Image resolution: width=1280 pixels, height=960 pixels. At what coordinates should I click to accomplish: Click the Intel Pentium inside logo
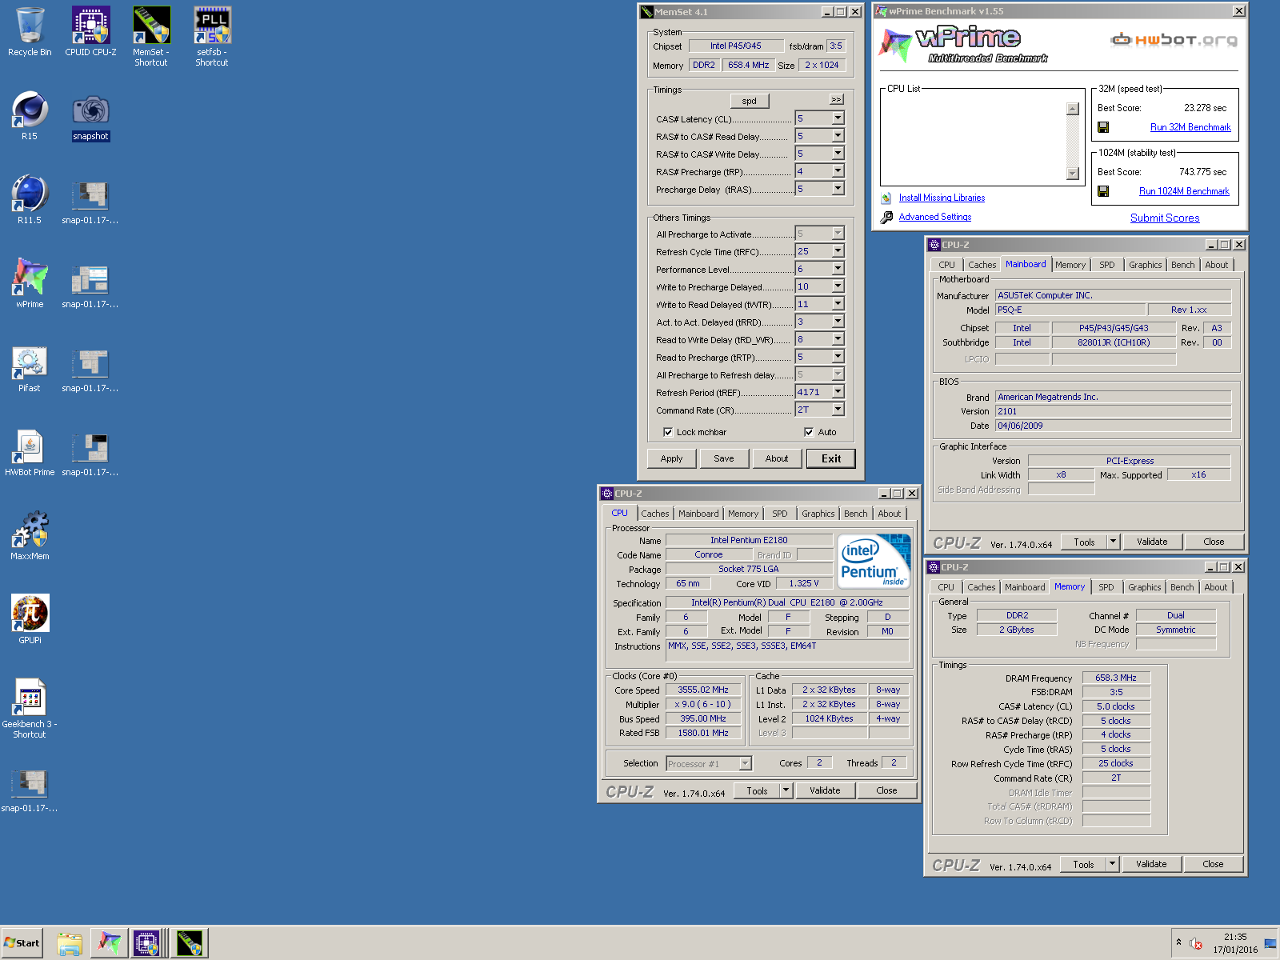tap(873, 561)
